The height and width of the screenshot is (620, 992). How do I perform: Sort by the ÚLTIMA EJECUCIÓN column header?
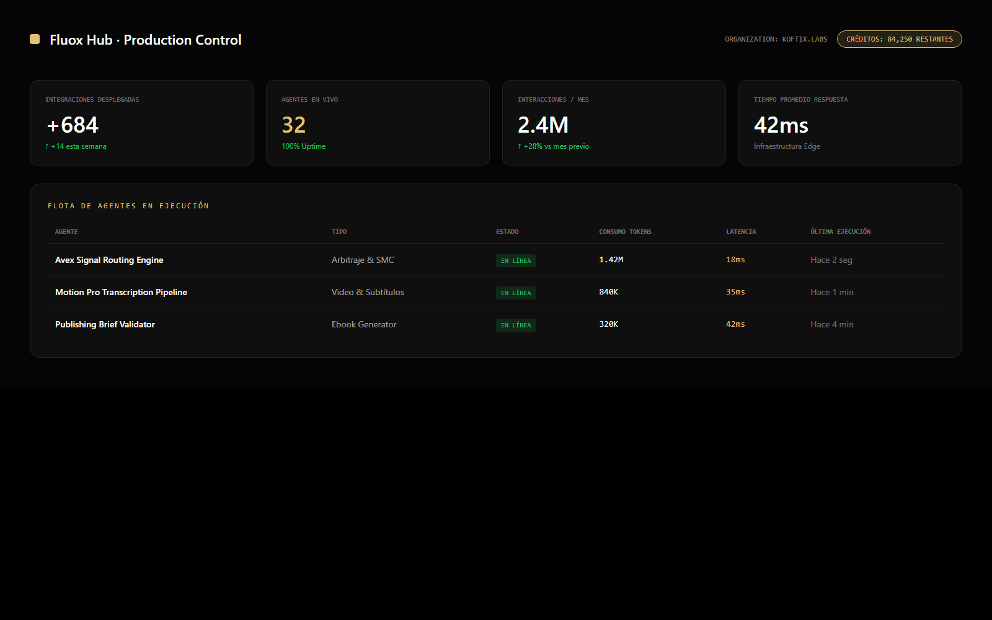point(840,232)
